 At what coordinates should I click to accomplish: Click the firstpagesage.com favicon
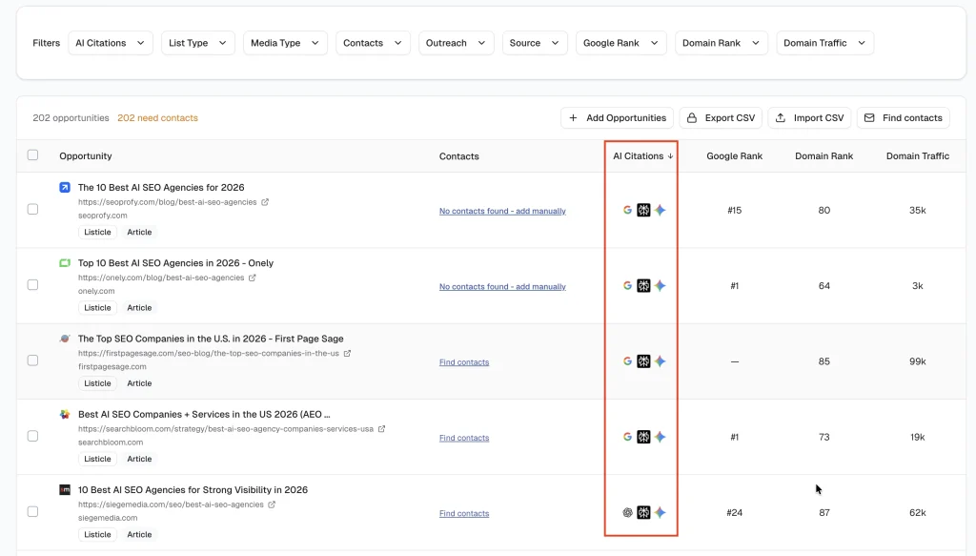tap(65, 339)
